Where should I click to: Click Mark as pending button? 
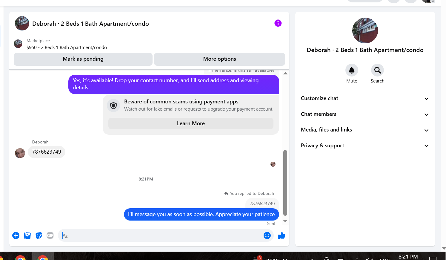coord(83,59)
